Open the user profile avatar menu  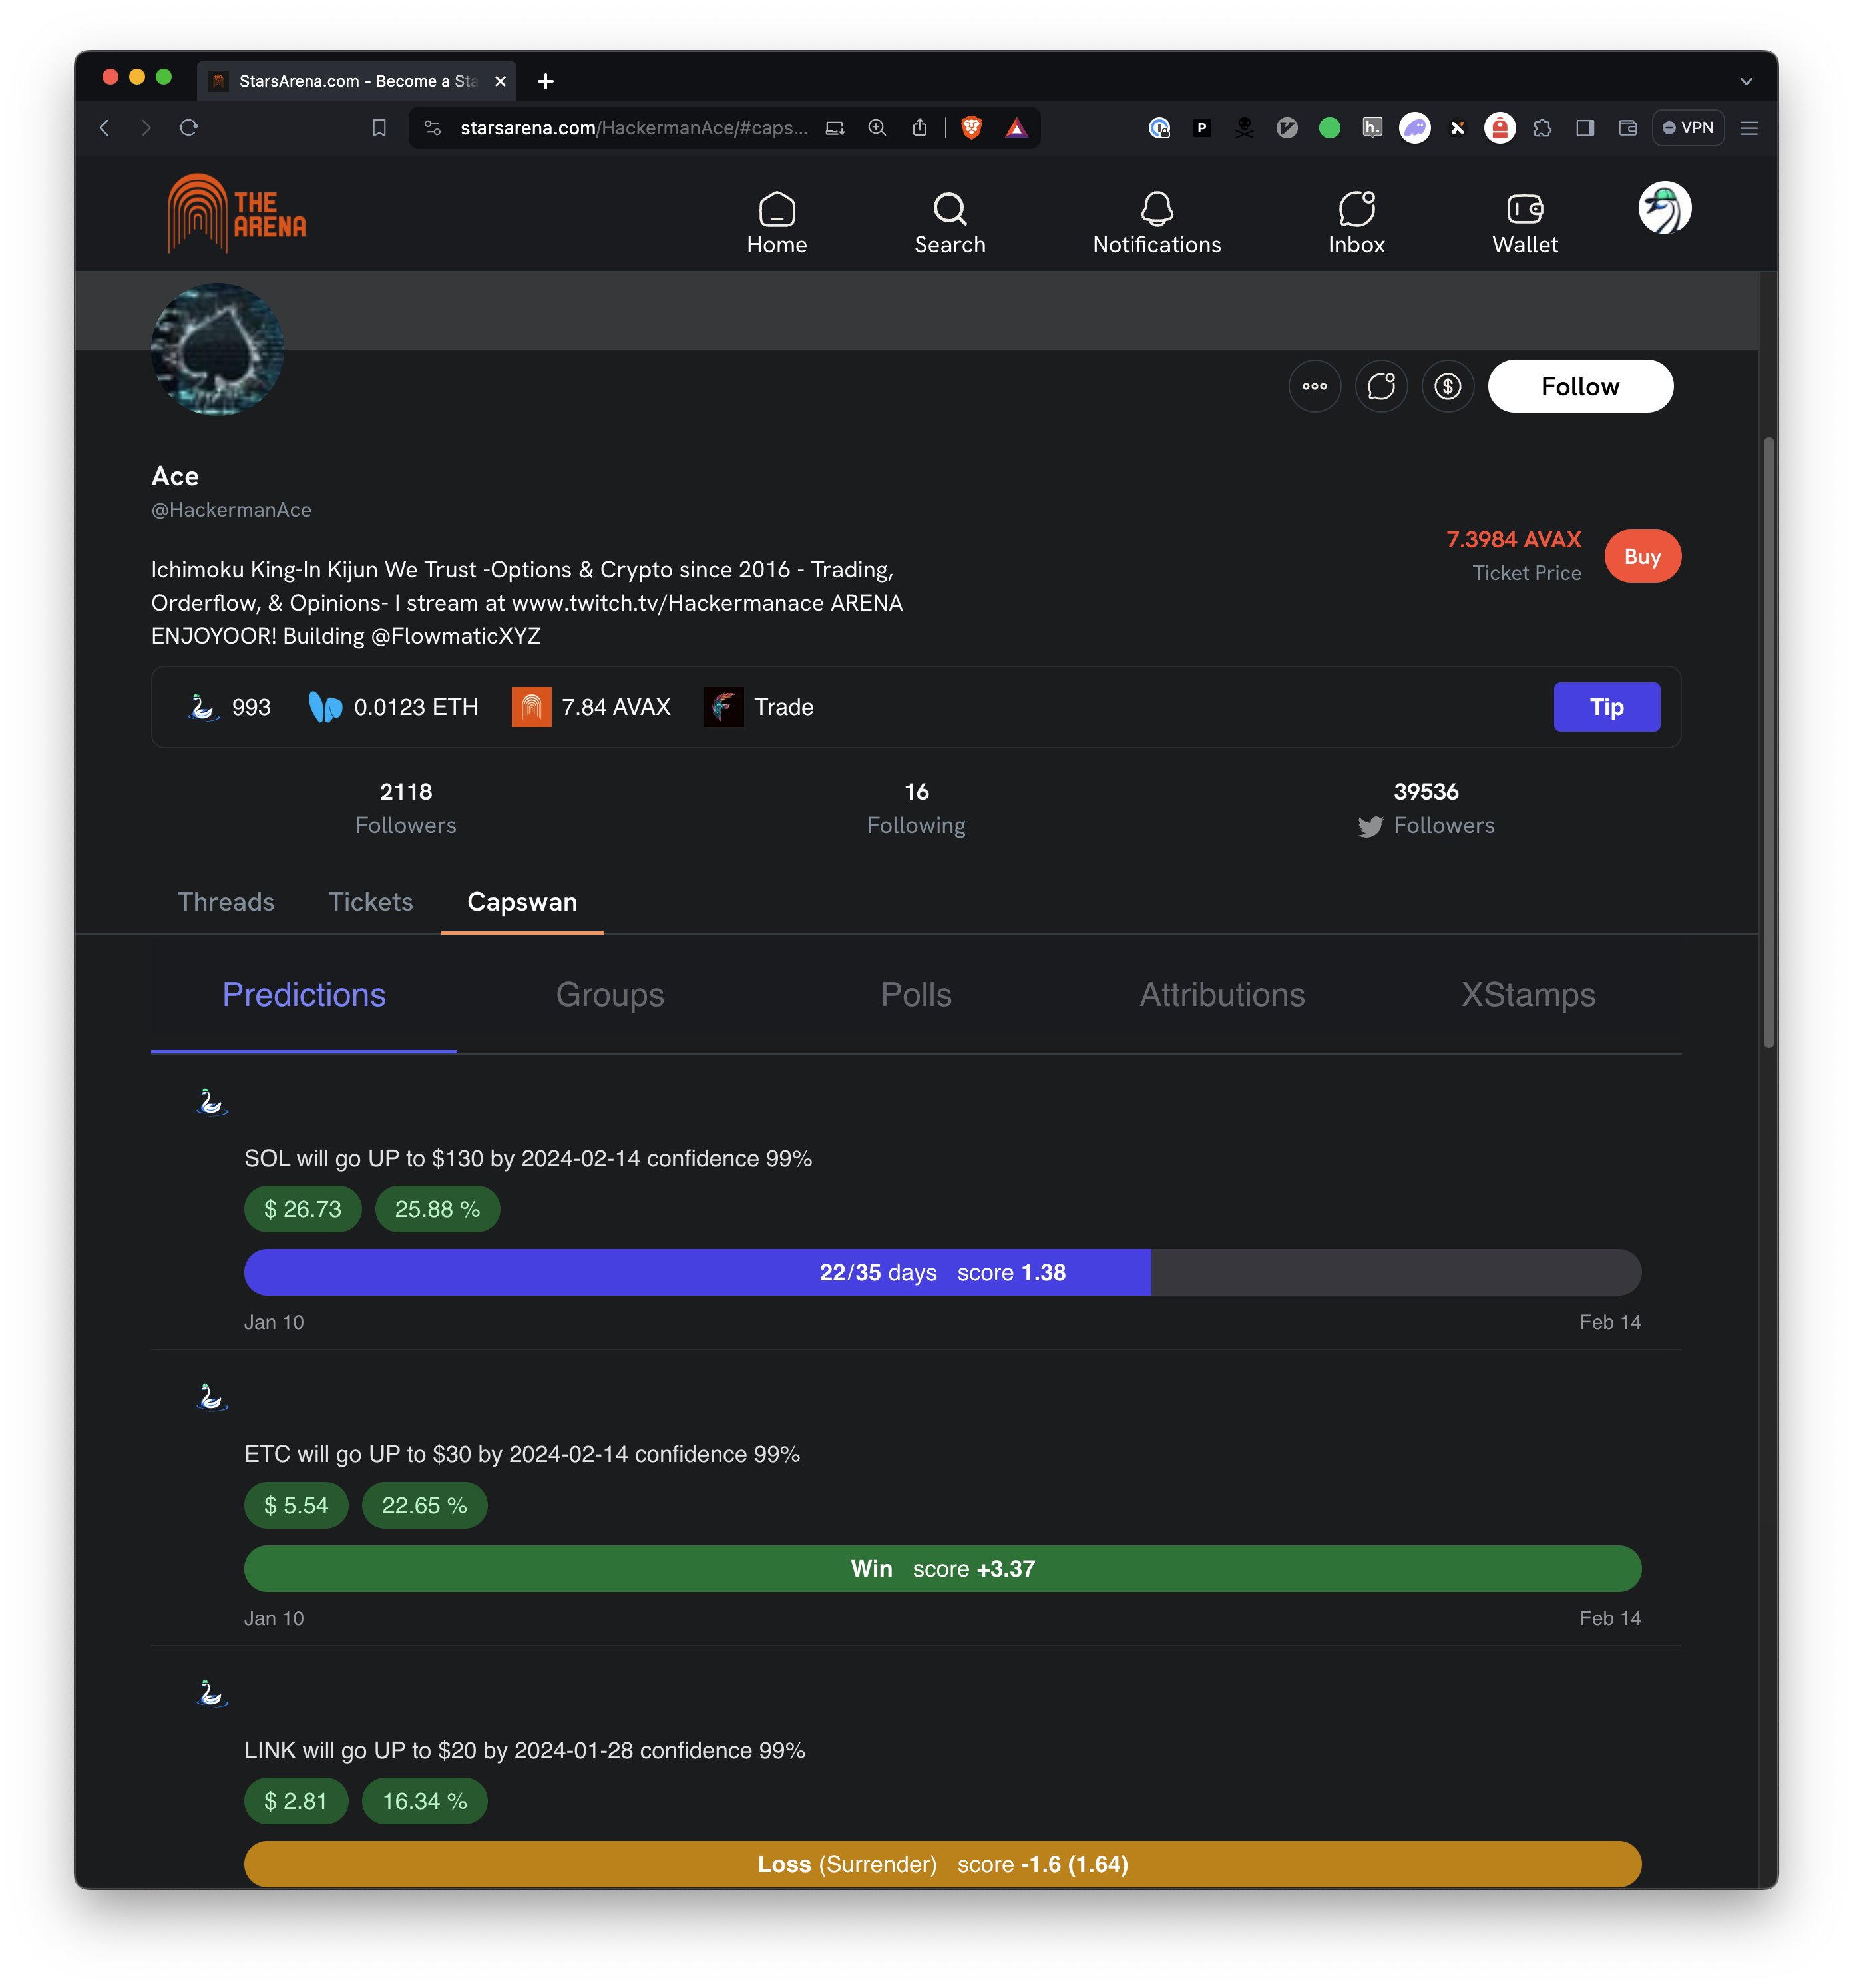coord(1663,208)
